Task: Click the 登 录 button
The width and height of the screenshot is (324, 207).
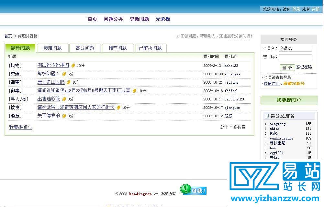Action: point(287,67)
